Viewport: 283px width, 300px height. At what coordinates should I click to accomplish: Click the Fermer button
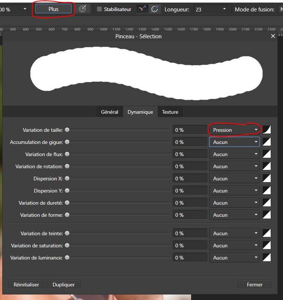(x=255, y=285)
